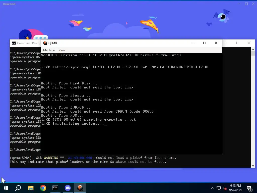The width and height of the screenshot is (257, 193).
Task: Click the 'Booting from ROM...' line
Action: point(62,116)
